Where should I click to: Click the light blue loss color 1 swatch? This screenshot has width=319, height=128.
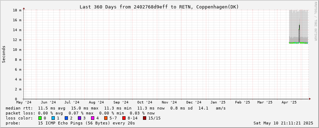(x=53, y=118)
